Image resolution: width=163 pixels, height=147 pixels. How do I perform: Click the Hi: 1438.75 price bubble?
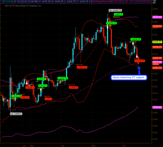click(x=115, y=10)
